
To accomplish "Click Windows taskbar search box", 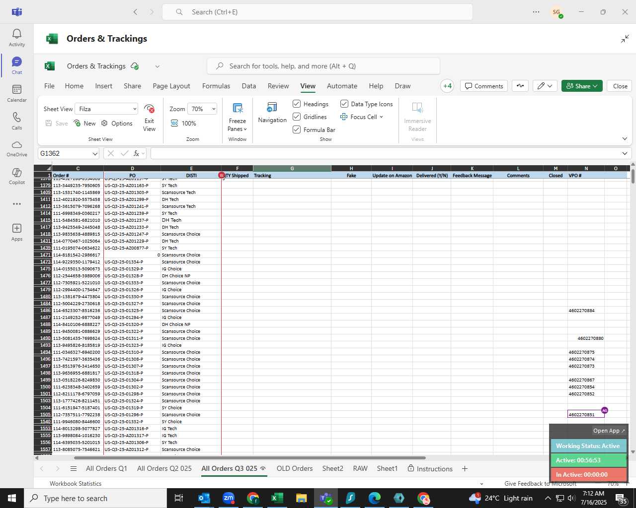I will click(x=95, y=498).
